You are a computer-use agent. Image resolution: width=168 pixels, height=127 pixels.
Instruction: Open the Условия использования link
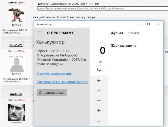pyautogui.click(x=55, y=73)
